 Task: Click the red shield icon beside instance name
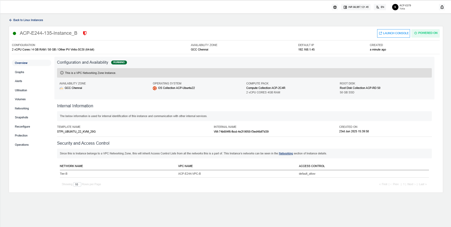85,33
